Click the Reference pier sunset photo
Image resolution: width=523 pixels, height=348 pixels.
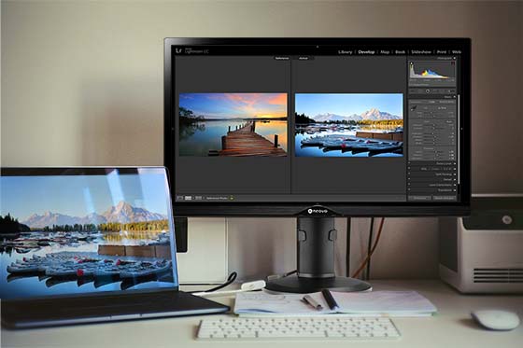[x=233, y=125]
